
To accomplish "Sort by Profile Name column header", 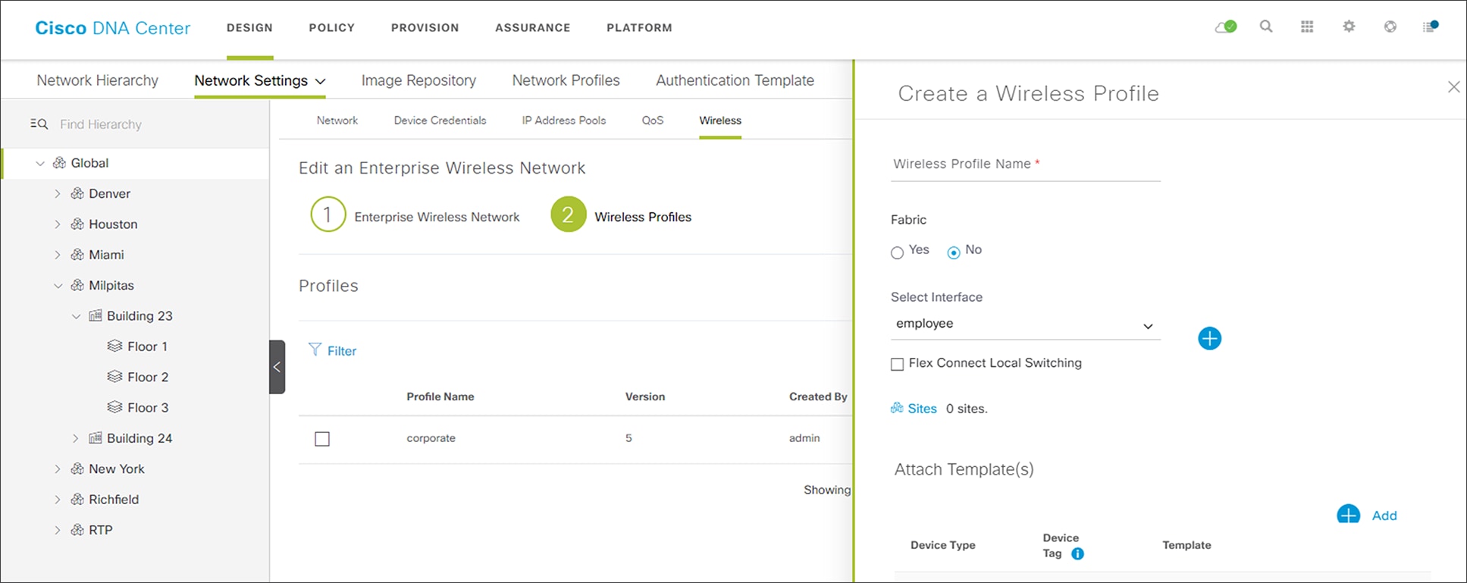I will click(x=440, y=397).
